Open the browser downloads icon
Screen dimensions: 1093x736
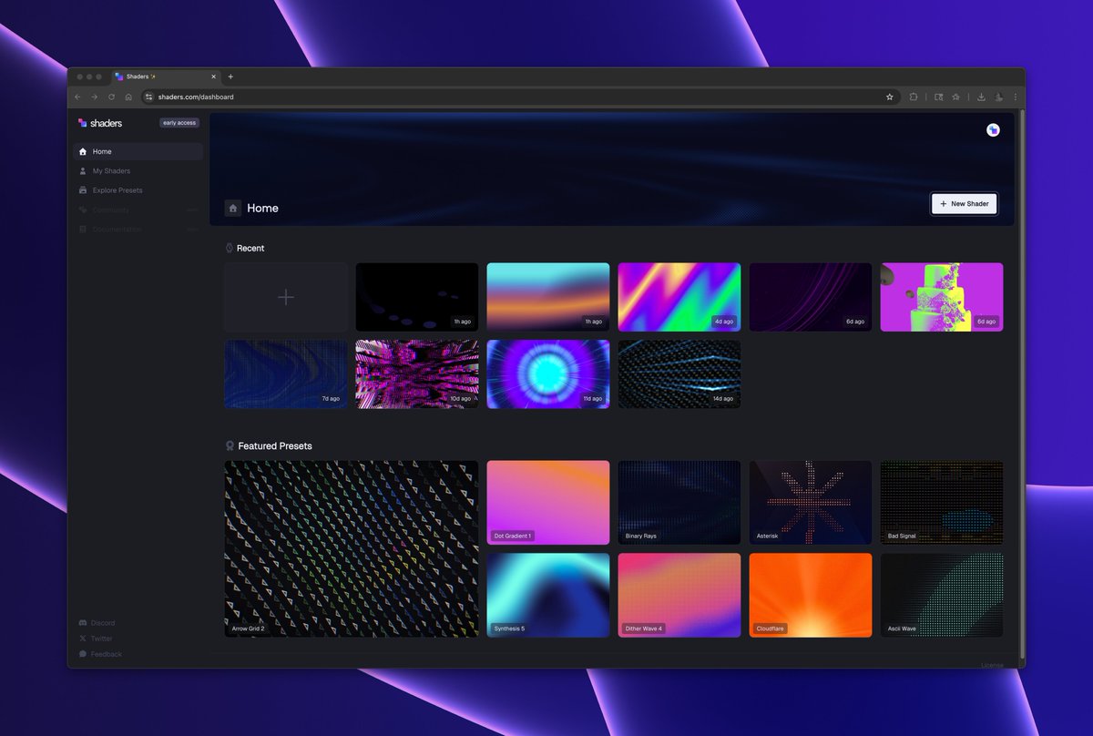(981, 97)
